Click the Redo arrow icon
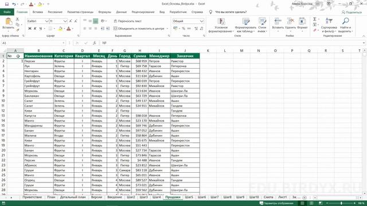The height and width of the screenshot is (206, 367). pos(22,4)
